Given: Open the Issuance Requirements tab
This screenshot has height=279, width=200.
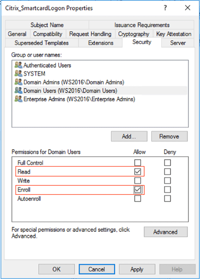Looking at the screenshot, I should (x=142, y=25).
